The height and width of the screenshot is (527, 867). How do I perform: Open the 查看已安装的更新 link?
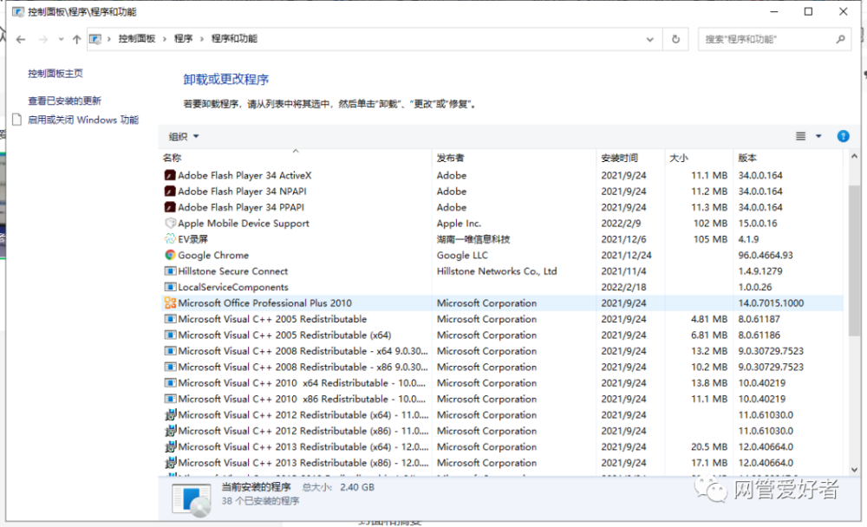pos(65,101)
